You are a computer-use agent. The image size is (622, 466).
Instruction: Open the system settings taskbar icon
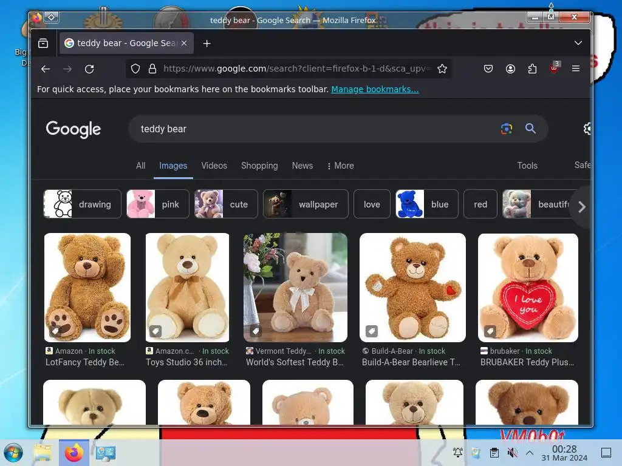pos(106,453)
